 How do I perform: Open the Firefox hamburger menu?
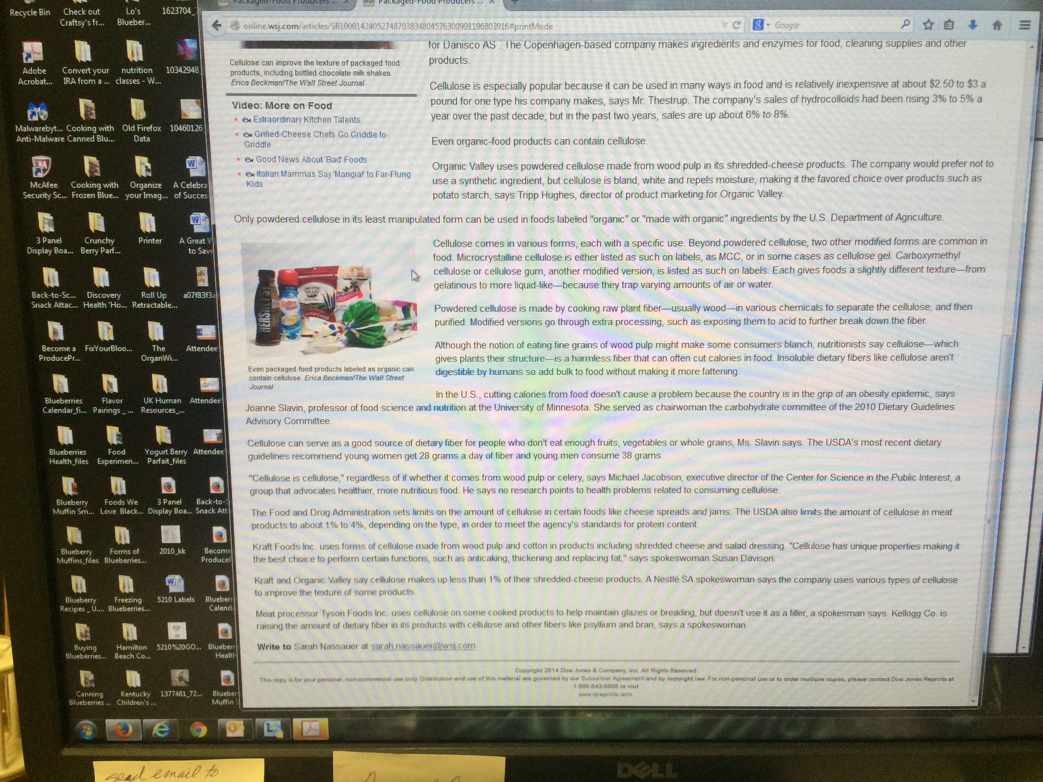coord(1024,25)
